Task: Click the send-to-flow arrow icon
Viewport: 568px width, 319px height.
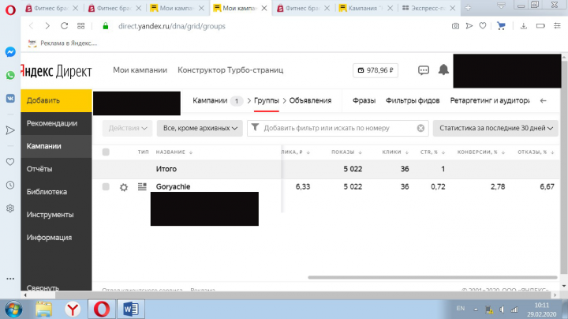Action: click(469, 26)
